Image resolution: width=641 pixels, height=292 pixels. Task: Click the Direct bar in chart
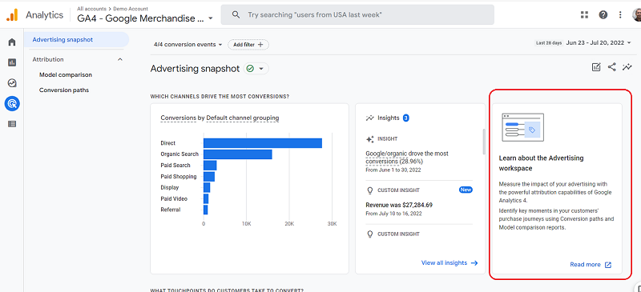click(263, 143)
